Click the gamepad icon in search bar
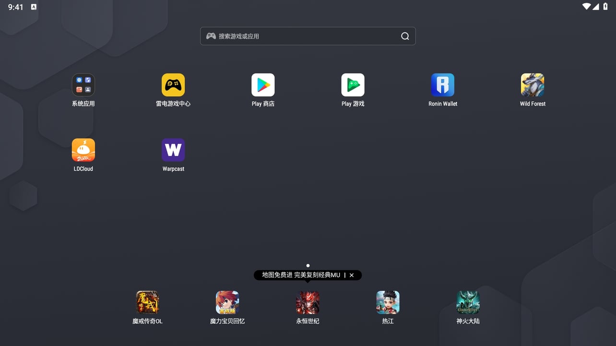Screen dimensions: 616x346 (x=211, y=36)
